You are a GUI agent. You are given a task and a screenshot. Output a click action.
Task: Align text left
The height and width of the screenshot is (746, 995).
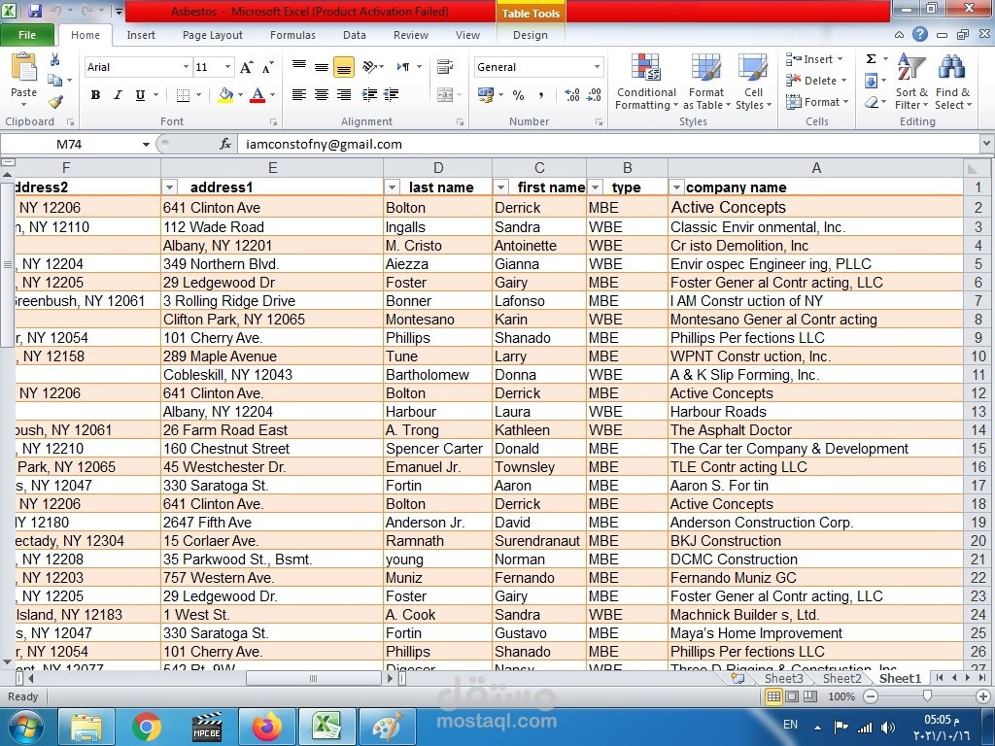pos(299,95)
